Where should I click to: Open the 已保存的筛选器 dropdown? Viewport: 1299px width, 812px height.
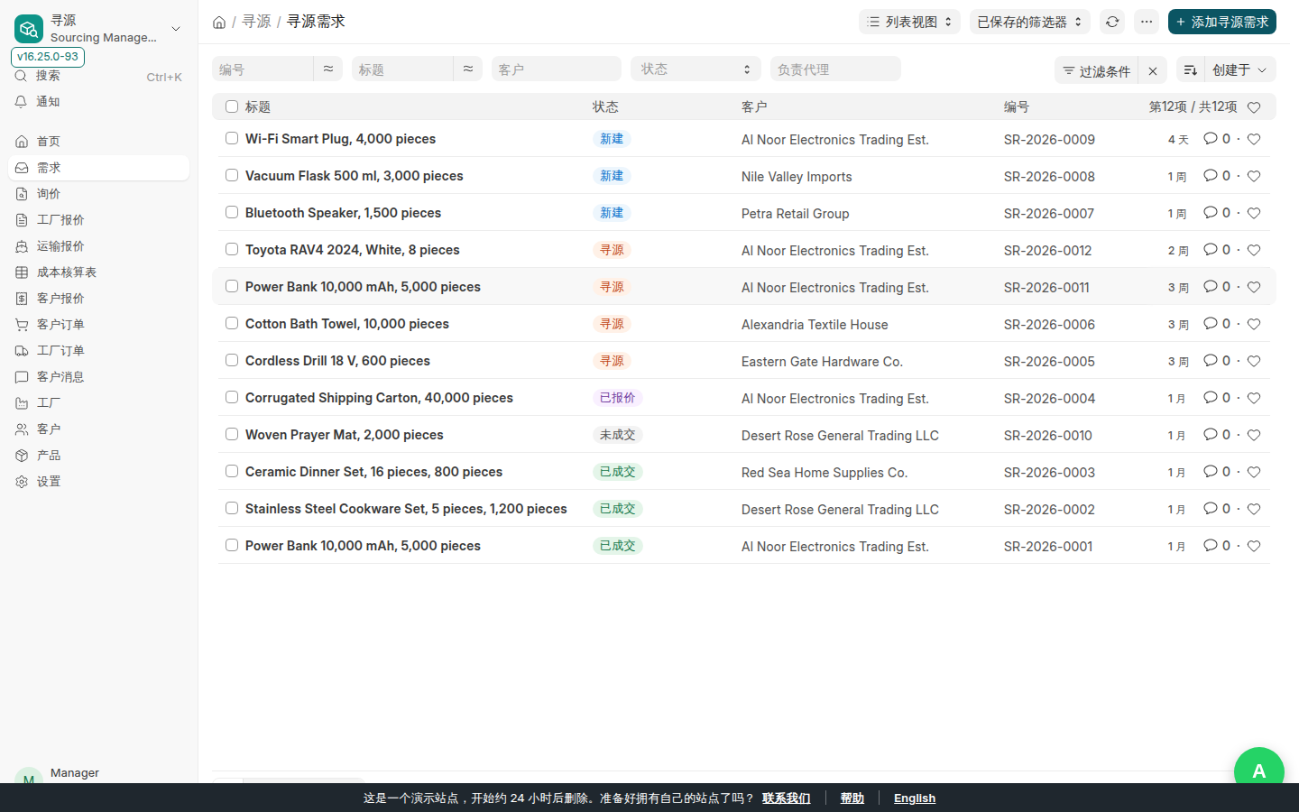tap(1030, 22)
